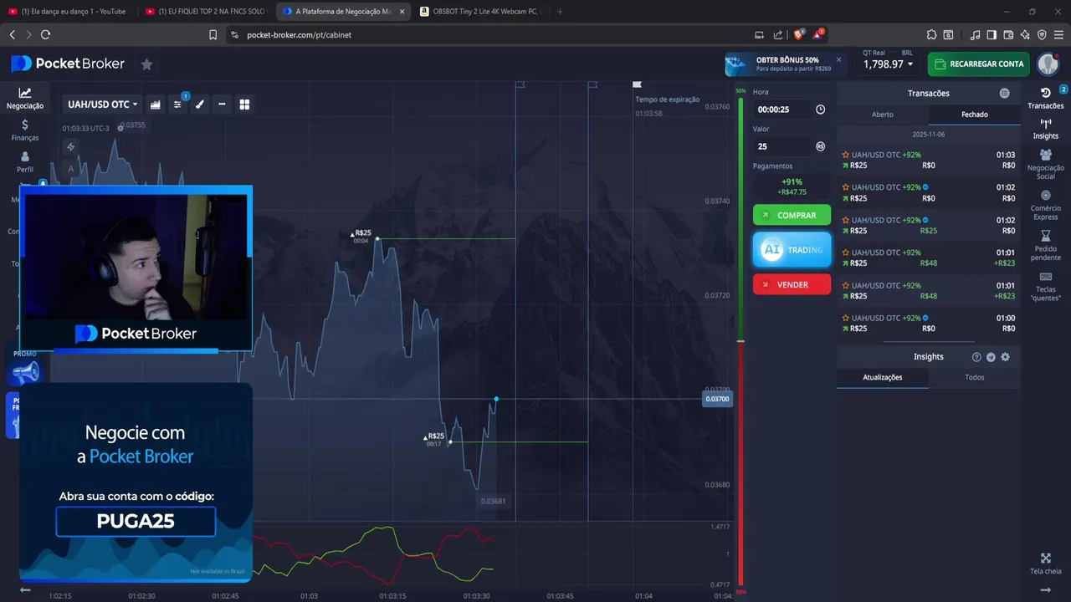This screenshot has height=602, width=1071.
Task: Reload page with browser refresh button
Action: pyautogui.click(x=45, y=34)
